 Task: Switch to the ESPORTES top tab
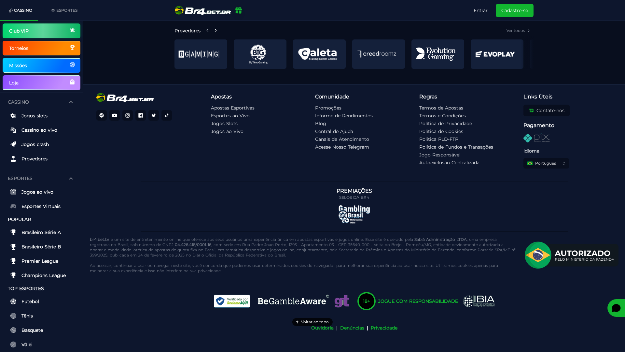click(64, 10)
